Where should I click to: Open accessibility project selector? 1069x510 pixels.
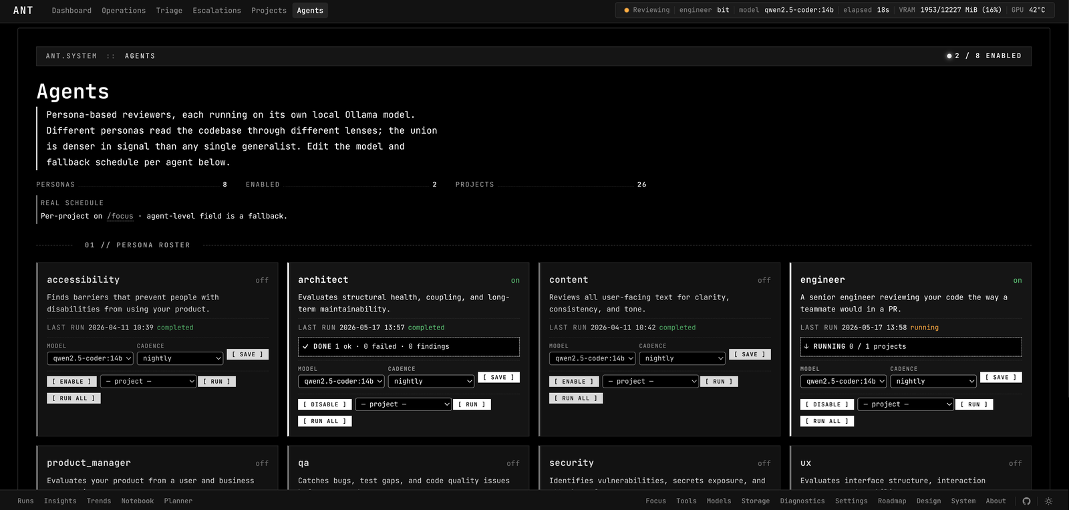pyautogui.click(x=148, y=382)
